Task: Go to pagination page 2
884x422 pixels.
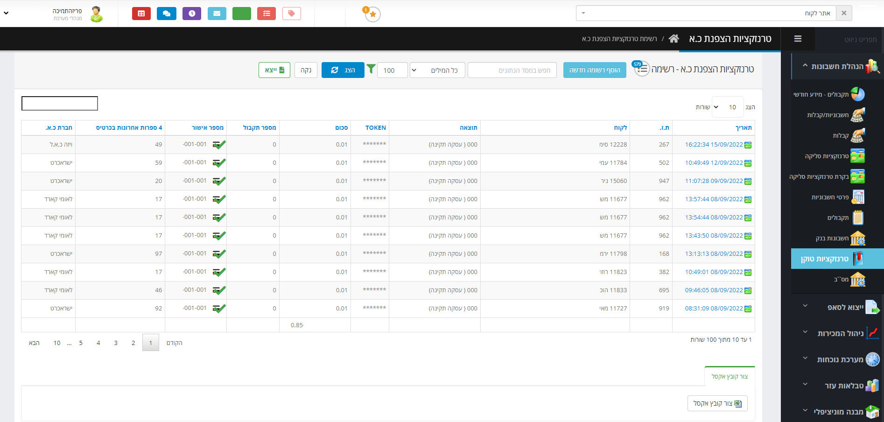Action: 133,343
